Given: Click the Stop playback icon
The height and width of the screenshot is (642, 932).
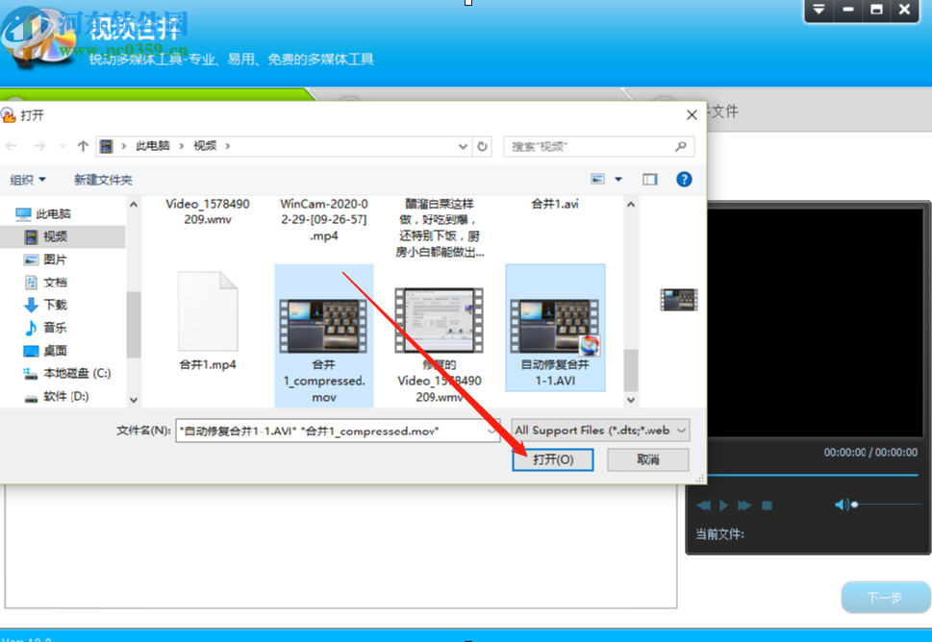Looking at the screenshot, I should [766, 505].
